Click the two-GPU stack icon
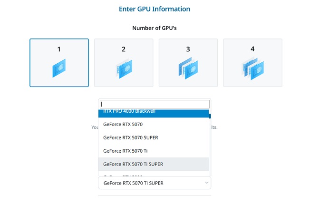Viewport: 309px width, 205px height. pos(124,68)
